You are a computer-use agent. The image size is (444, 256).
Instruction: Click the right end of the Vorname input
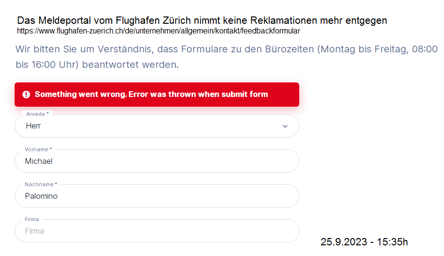[x=287, y=161]
